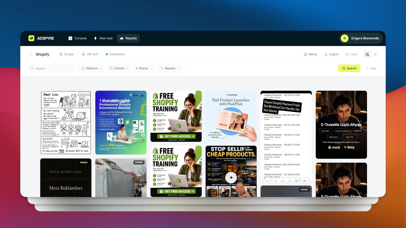Open the Meet Lisa comic ad
The width and height of the screenshot is (406, 228).
pyautogui.click(x=66, y=123)
